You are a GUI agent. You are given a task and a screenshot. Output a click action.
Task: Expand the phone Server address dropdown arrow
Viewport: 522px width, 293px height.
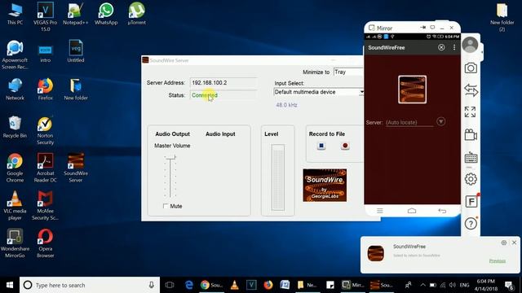[x=440, y=121]
